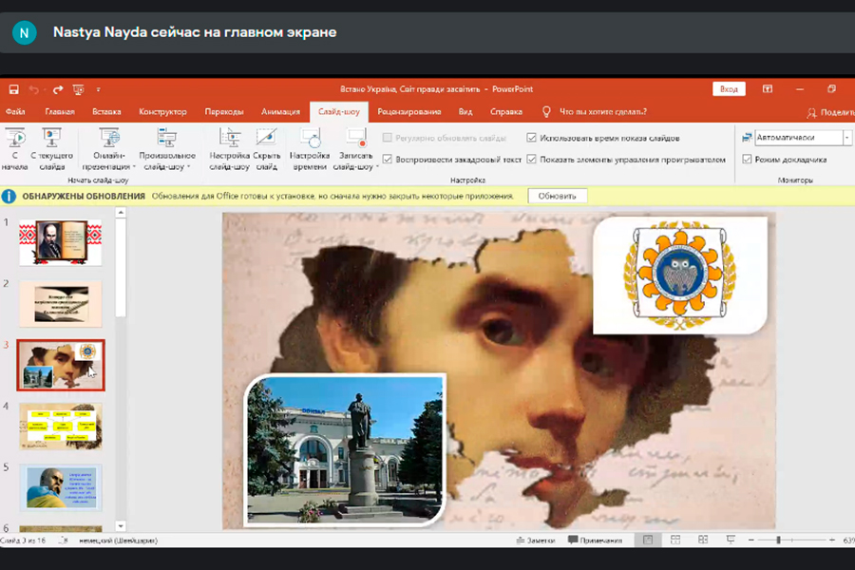Click the Вход sign-in button
855x570 pixels.
click(729, 89)
